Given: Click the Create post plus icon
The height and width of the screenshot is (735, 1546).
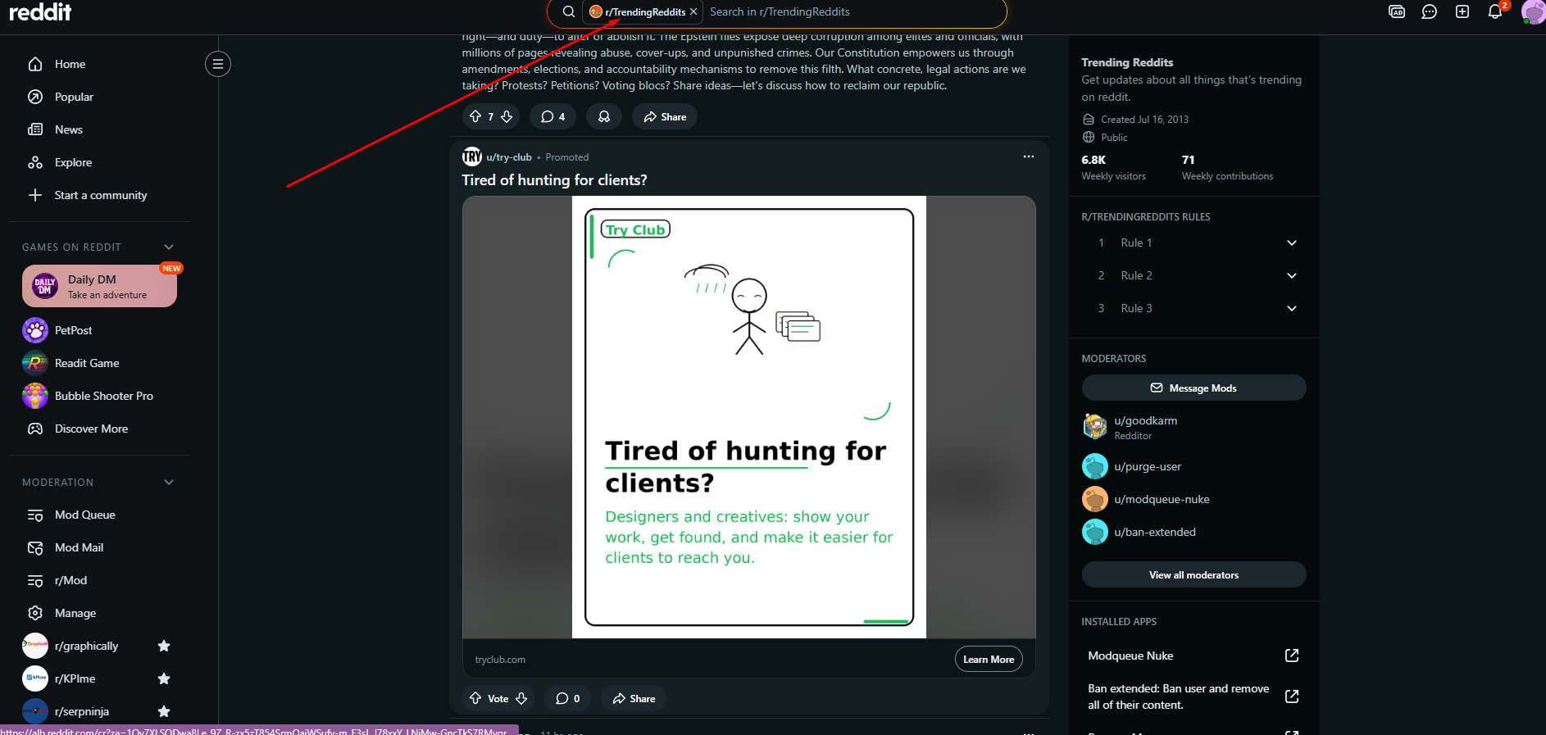Looking at the screenshot, I should click(1462, 11).
